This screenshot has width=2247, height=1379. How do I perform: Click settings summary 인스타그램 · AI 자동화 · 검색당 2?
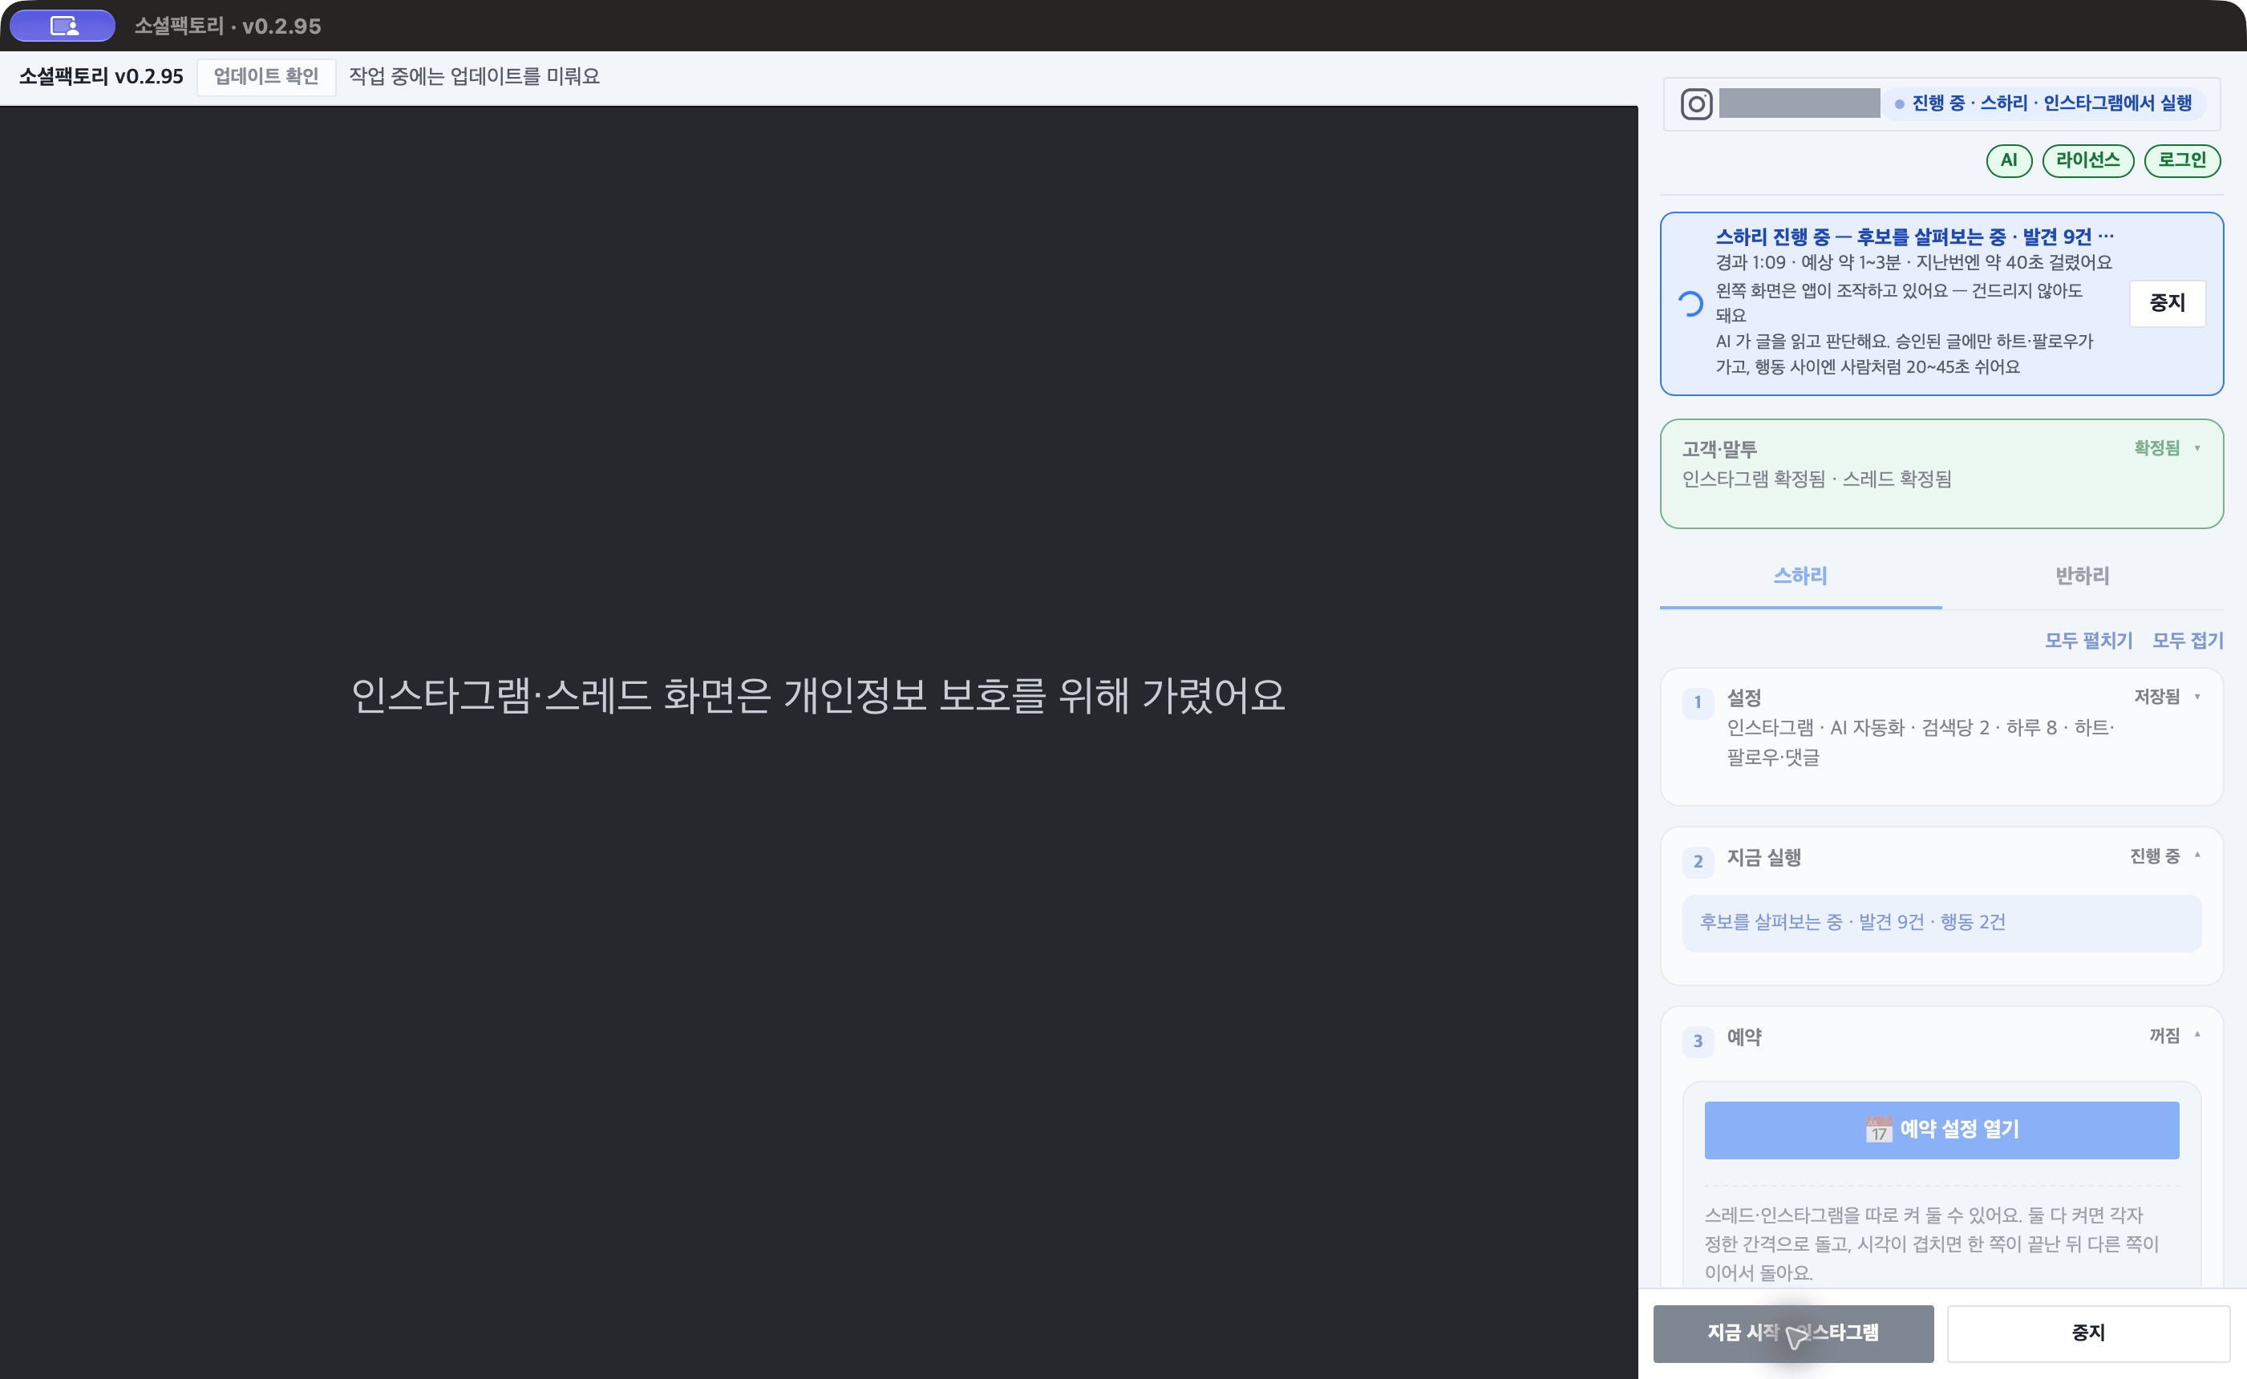1857,728
